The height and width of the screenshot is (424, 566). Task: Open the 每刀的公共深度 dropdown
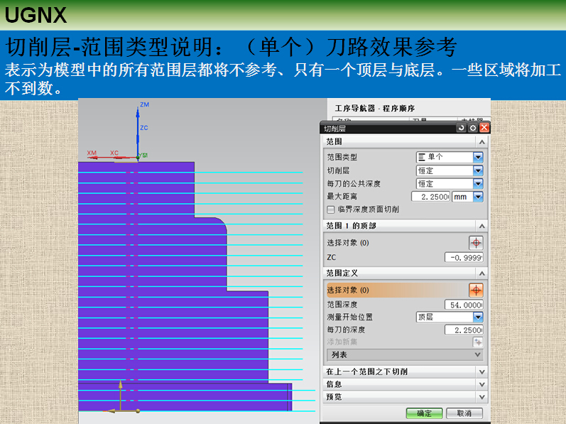(450, 184)
